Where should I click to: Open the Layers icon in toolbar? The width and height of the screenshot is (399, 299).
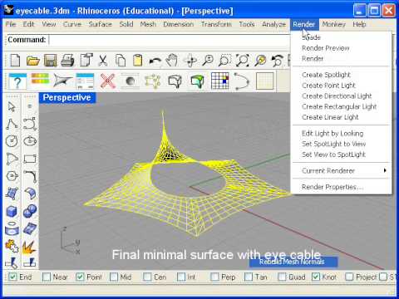click(40, 79)
